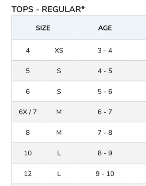Select age range 8 - 9

(x=105, y=153)
